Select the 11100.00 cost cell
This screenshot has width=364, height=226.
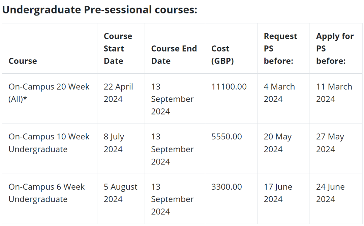229,87
